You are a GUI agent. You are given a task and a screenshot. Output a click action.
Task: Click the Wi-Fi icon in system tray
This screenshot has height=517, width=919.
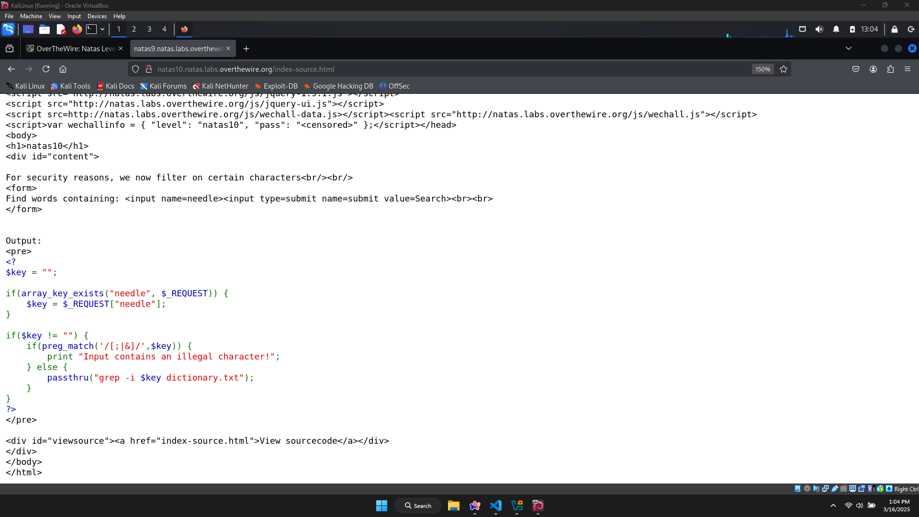coord(848,506)
